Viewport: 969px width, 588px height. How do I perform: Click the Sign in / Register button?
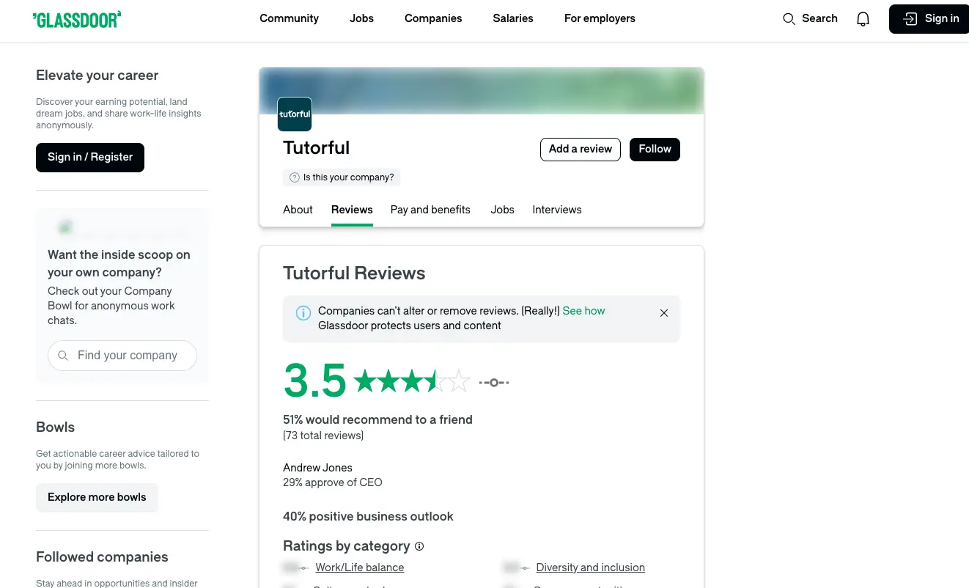coord(90,158)
